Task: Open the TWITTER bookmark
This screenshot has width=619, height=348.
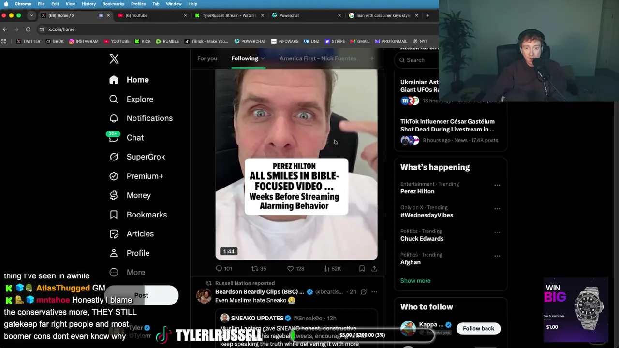Action: pos(28,42)
